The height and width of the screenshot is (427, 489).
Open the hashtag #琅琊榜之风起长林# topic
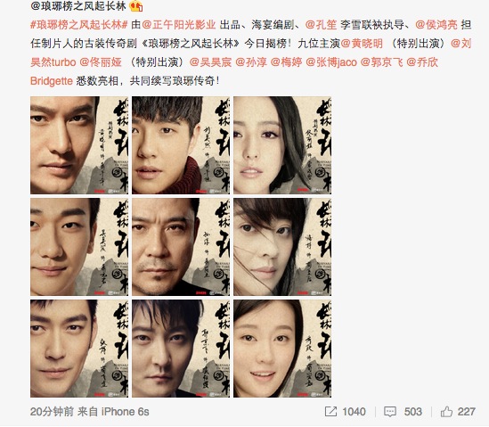(79, 25)
